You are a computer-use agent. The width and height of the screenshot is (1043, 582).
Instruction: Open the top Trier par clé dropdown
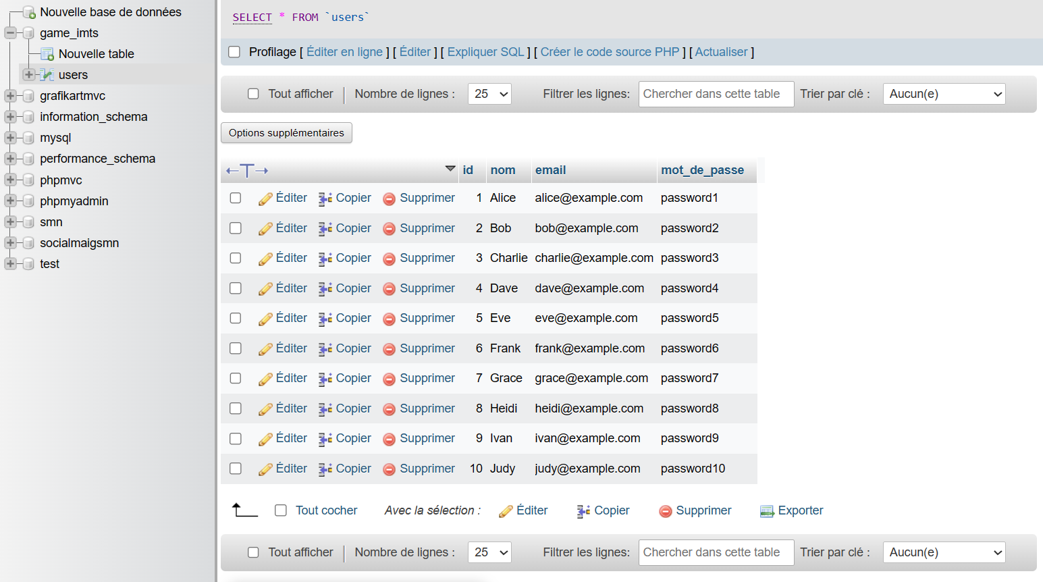(944, 94)
